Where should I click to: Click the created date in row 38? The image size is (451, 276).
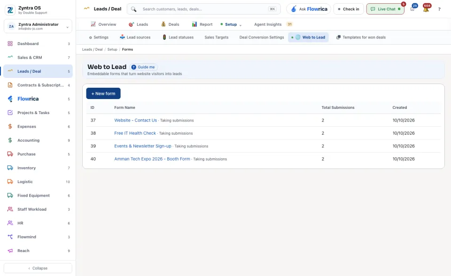[404, 133]
